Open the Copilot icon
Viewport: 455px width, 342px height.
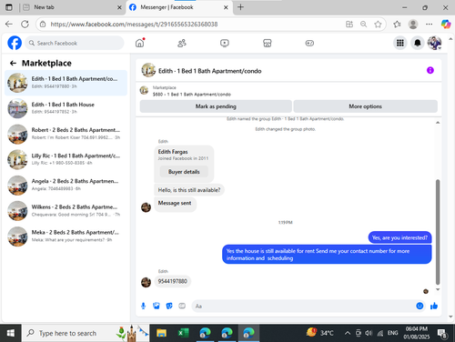[446, 25]
